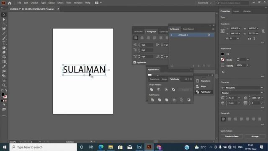The width and height of the screenshot is (268, 151).
Task: Open the font family Myriad Pro dropdown
Action: click(x=262, y=88)
